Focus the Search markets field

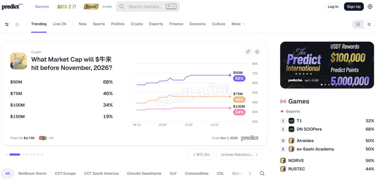coord(148,7)
